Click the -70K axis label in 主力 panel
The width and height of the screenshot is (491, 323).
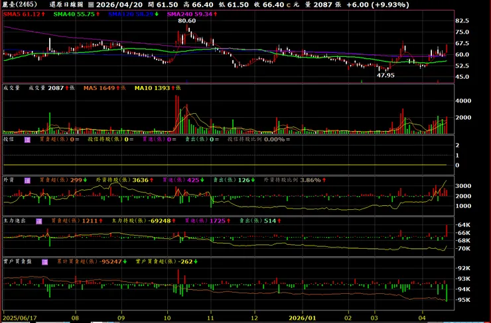tap(463, 249)
